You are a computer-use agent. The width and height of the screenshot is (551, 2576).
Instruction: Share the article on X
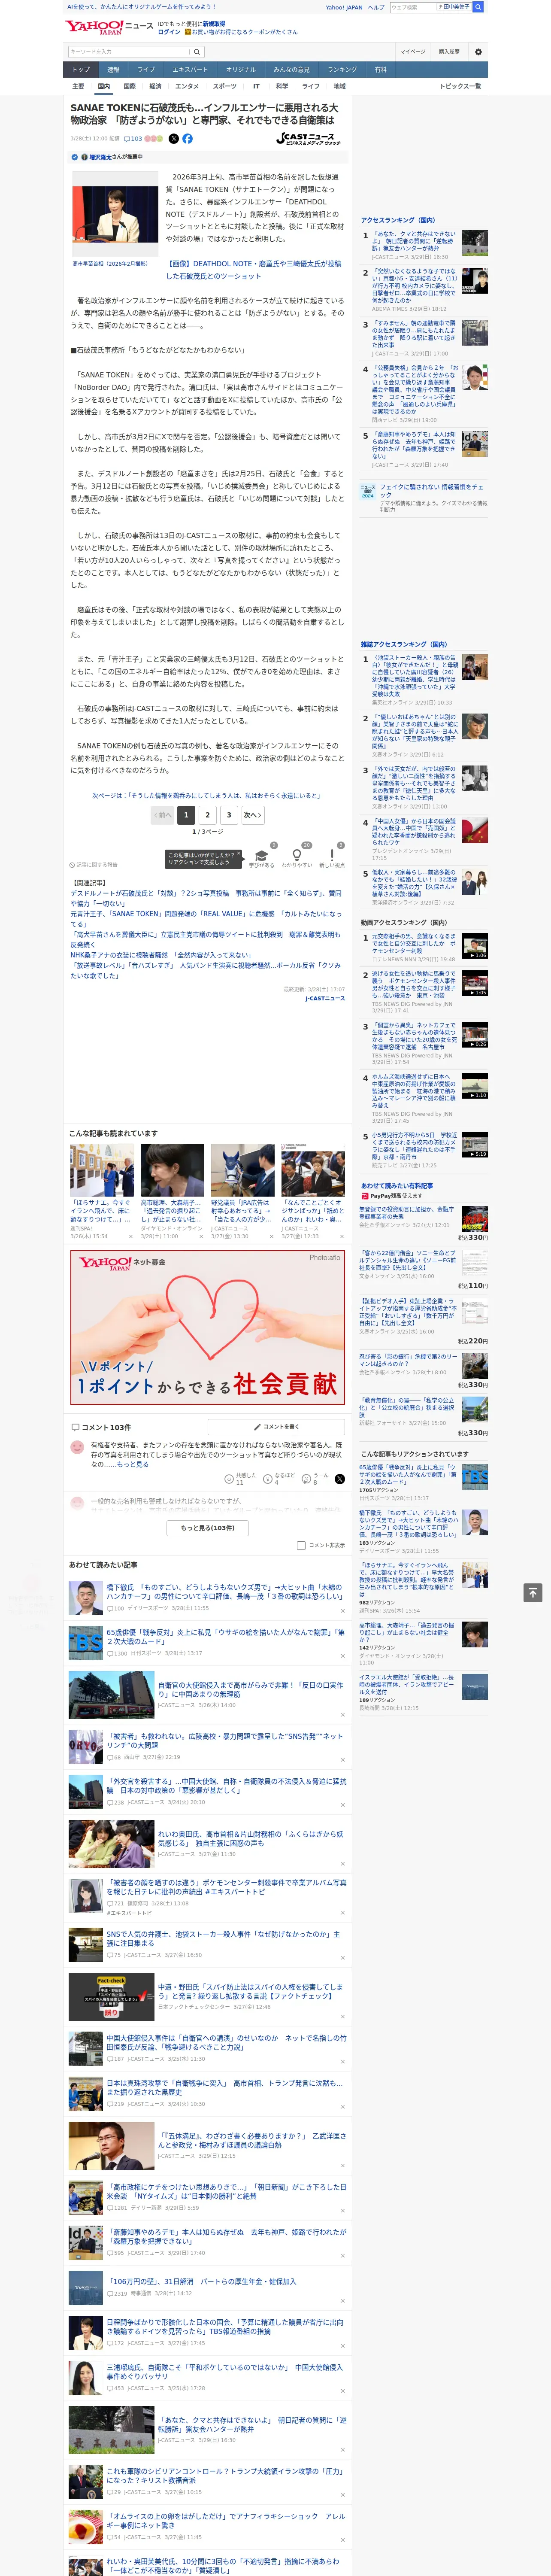(x=174, y=139)
